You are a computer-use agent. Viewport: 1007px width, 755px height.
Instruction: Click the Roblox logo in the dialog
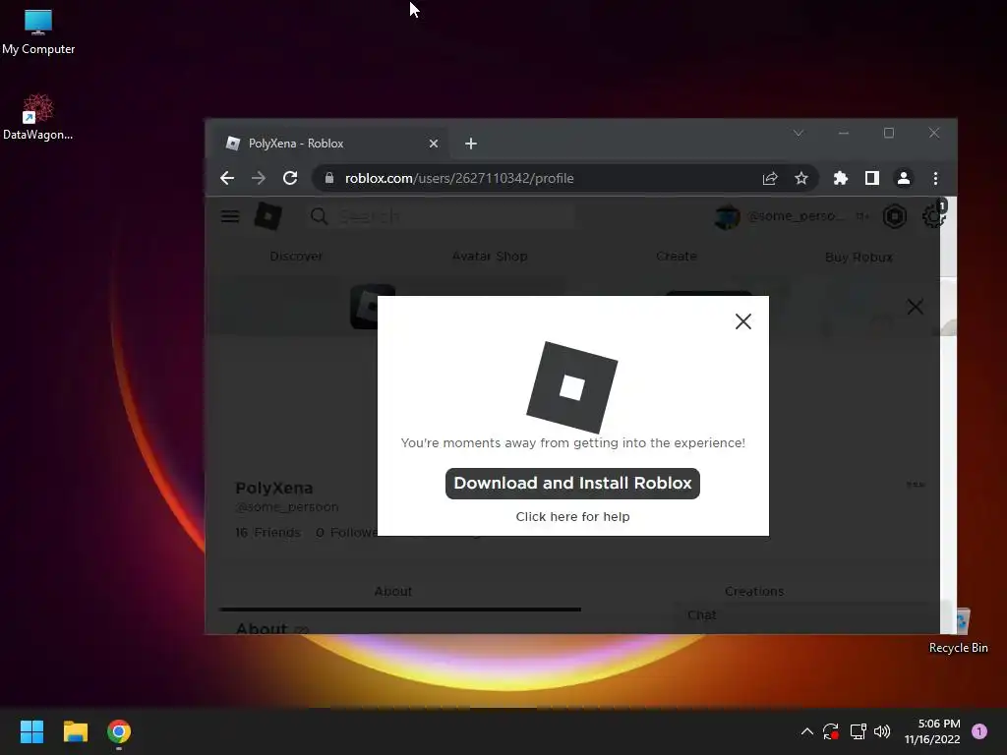pos(571,387)
